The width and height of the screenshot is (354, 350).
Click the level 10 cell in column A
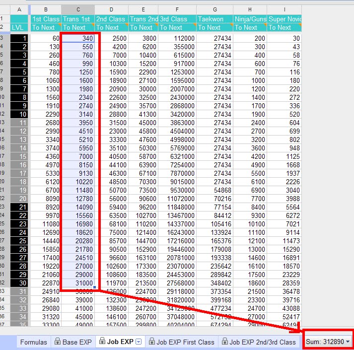[19, 114]
